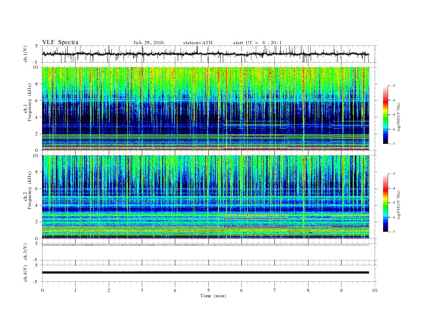Click the "ch.1(V)" waveform axis label

coord(26,54)
